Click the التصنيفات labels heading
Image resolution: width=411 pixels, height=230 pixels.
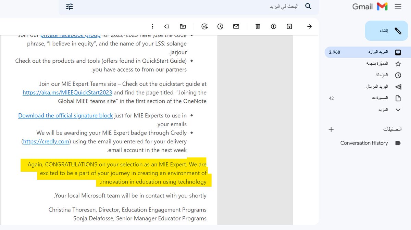[x=392, y=129]
